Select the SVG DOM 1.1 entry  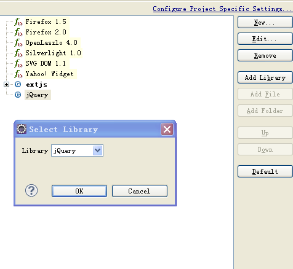point(46,63)
